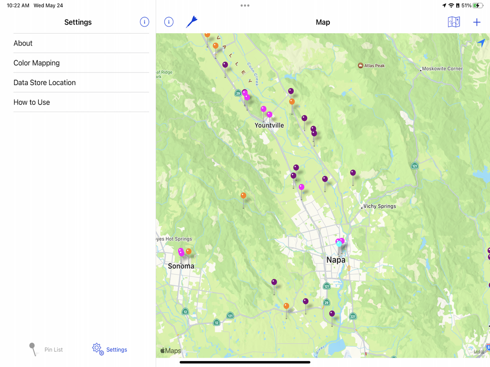Open the info button in Settings header

coord(145,22)
